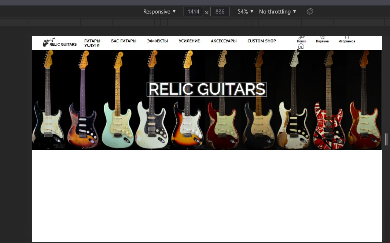Click the Избранное label
Image resolution: width=390 pixels, height=243 pixels.
[x=347, y=41]
